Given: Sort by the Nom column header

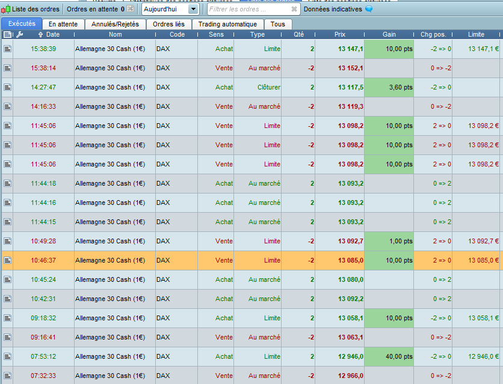Looking at the screenshot, I should [x=115, y=34].
